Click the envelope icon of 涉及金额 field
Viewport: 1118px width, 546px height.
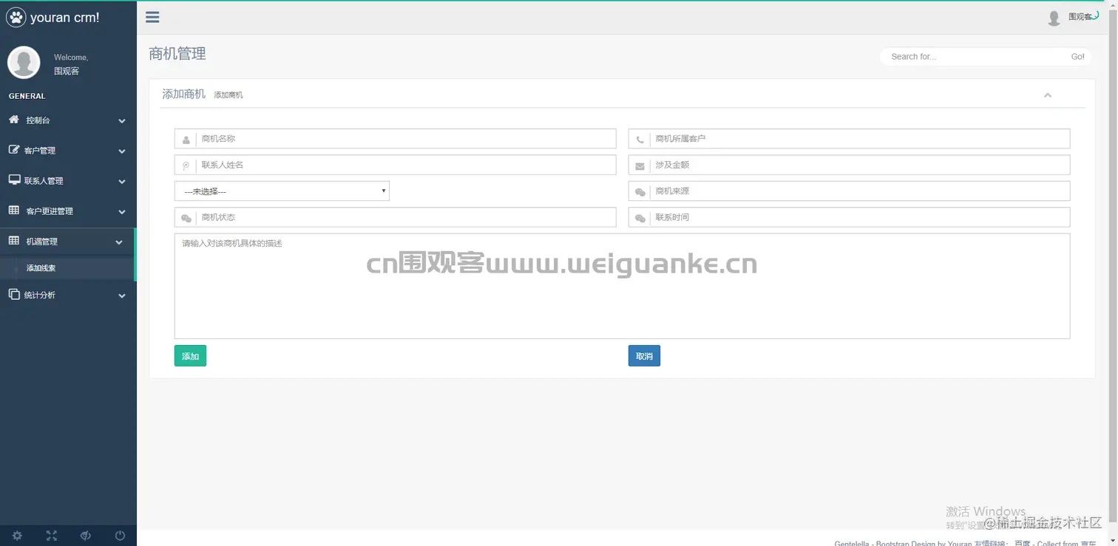click(x=640, y=165)
